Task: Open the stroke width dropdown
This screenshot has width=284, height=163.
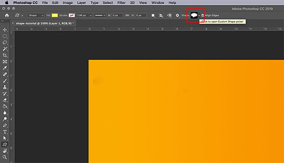Action: coord(91,15)
